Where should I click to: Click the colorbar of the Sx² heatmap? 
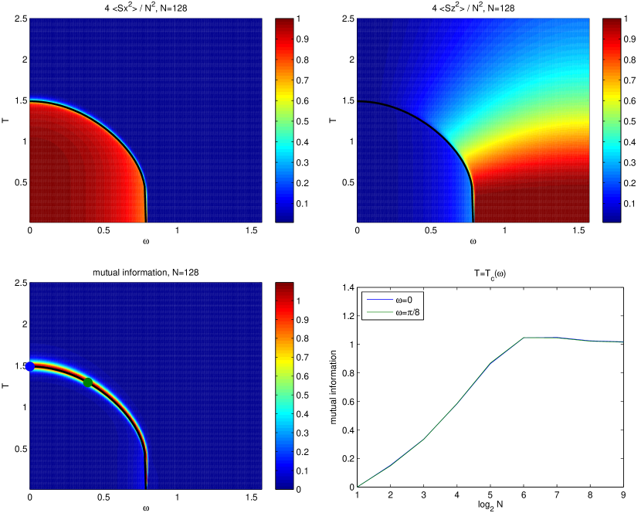[x=284, y=121]
